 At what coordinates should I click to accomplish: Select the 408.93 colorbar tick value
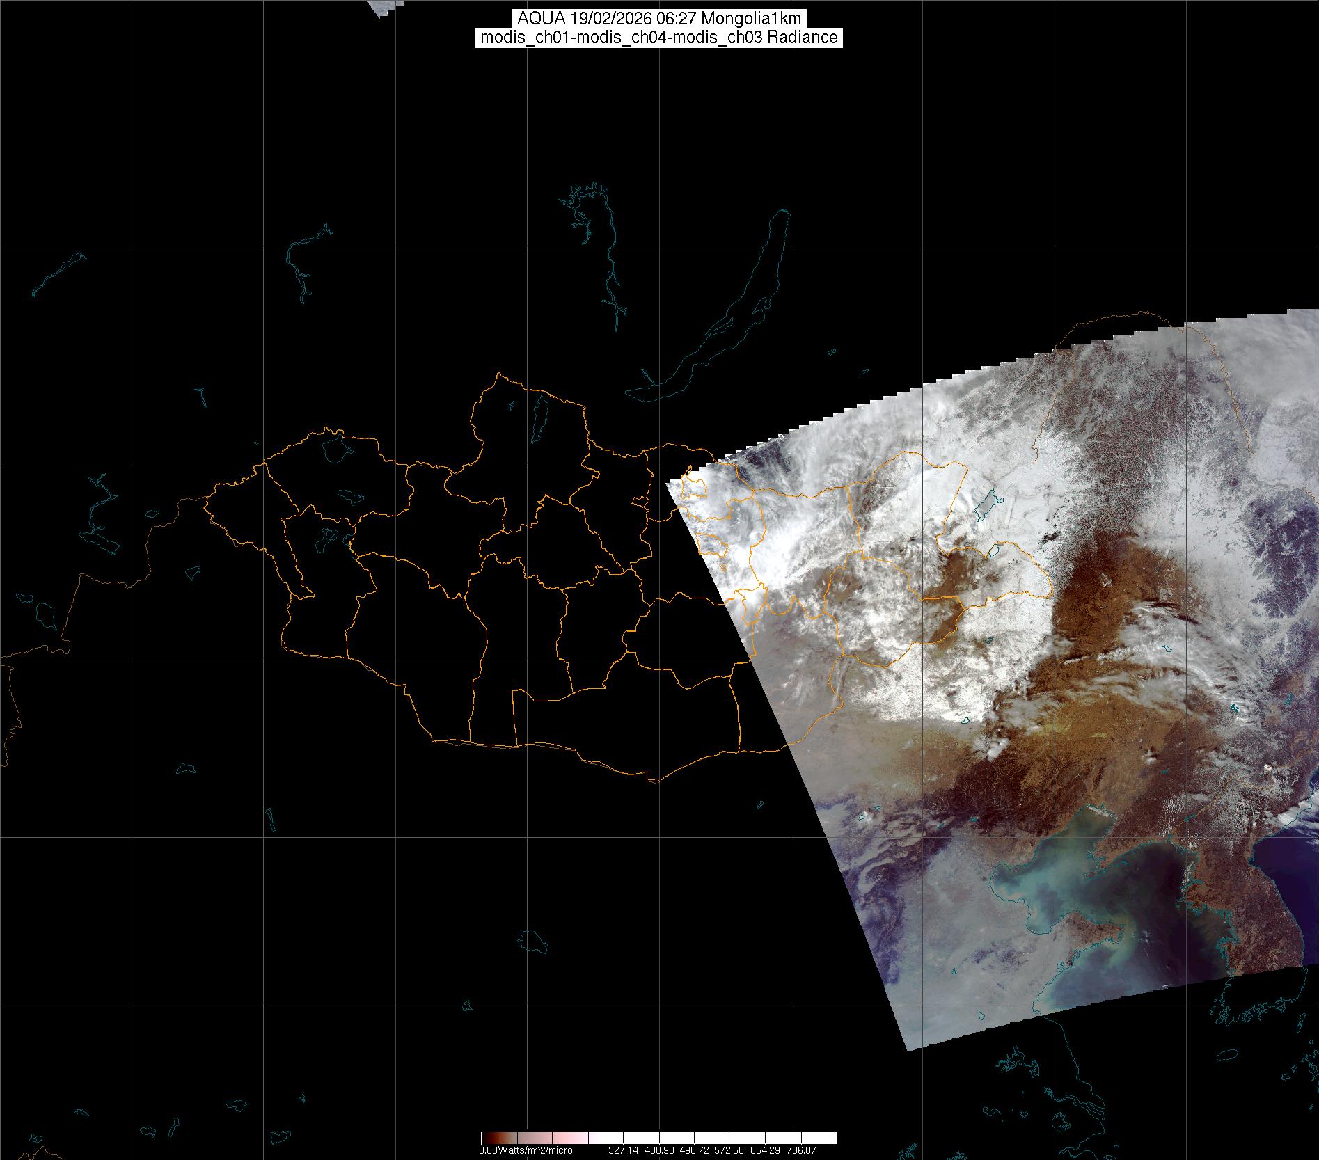click(x=658, y=1150)
